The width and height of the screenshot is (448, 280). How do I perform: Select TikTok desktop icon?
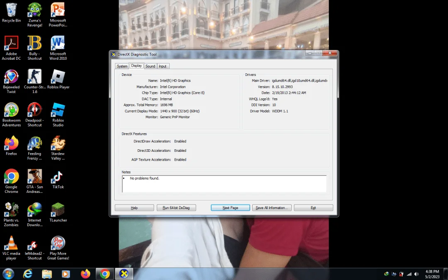pyautogui.click(x=58, y=179)
